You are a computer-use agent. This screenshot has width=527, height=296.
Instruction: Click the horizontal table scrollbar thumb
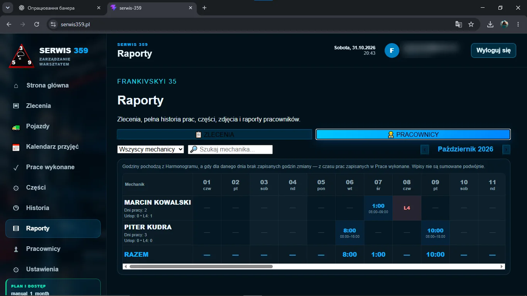pos(201,266)
